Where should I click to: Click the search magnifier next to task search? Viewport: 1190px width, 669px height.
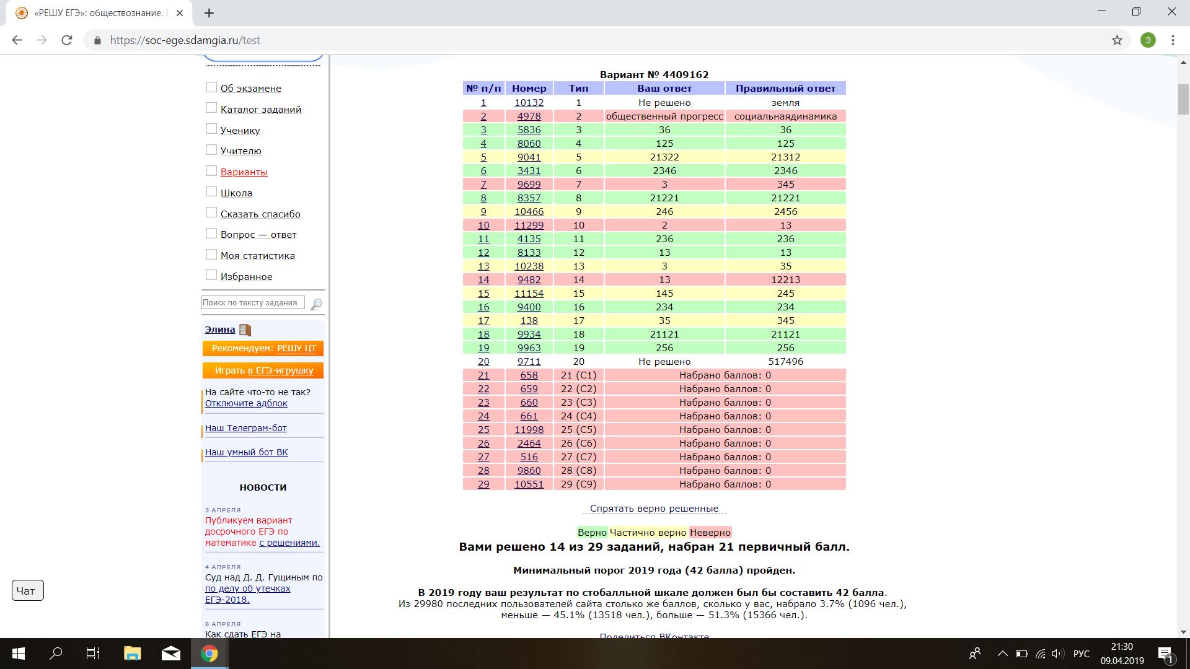[316, 304]
